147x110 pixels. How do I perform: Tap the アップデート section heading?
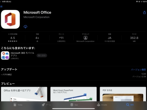(9, 70)
